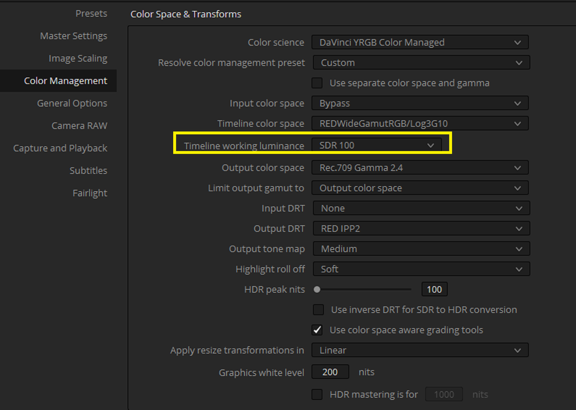This screenshot has width=576, height=410.
Task: Open Timeline working luminance dropdown
Action: tap(377, 145)
